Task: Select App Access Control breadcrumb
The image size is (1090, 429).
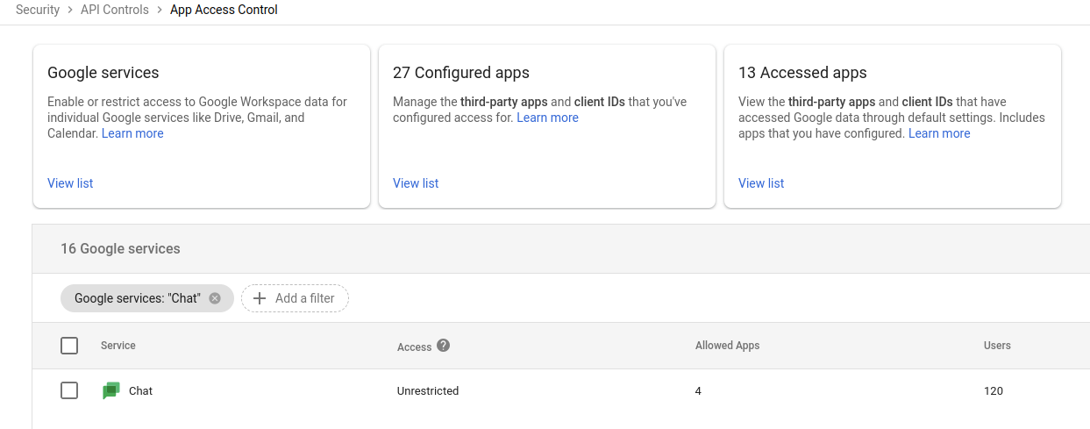Action: point(224,11)
